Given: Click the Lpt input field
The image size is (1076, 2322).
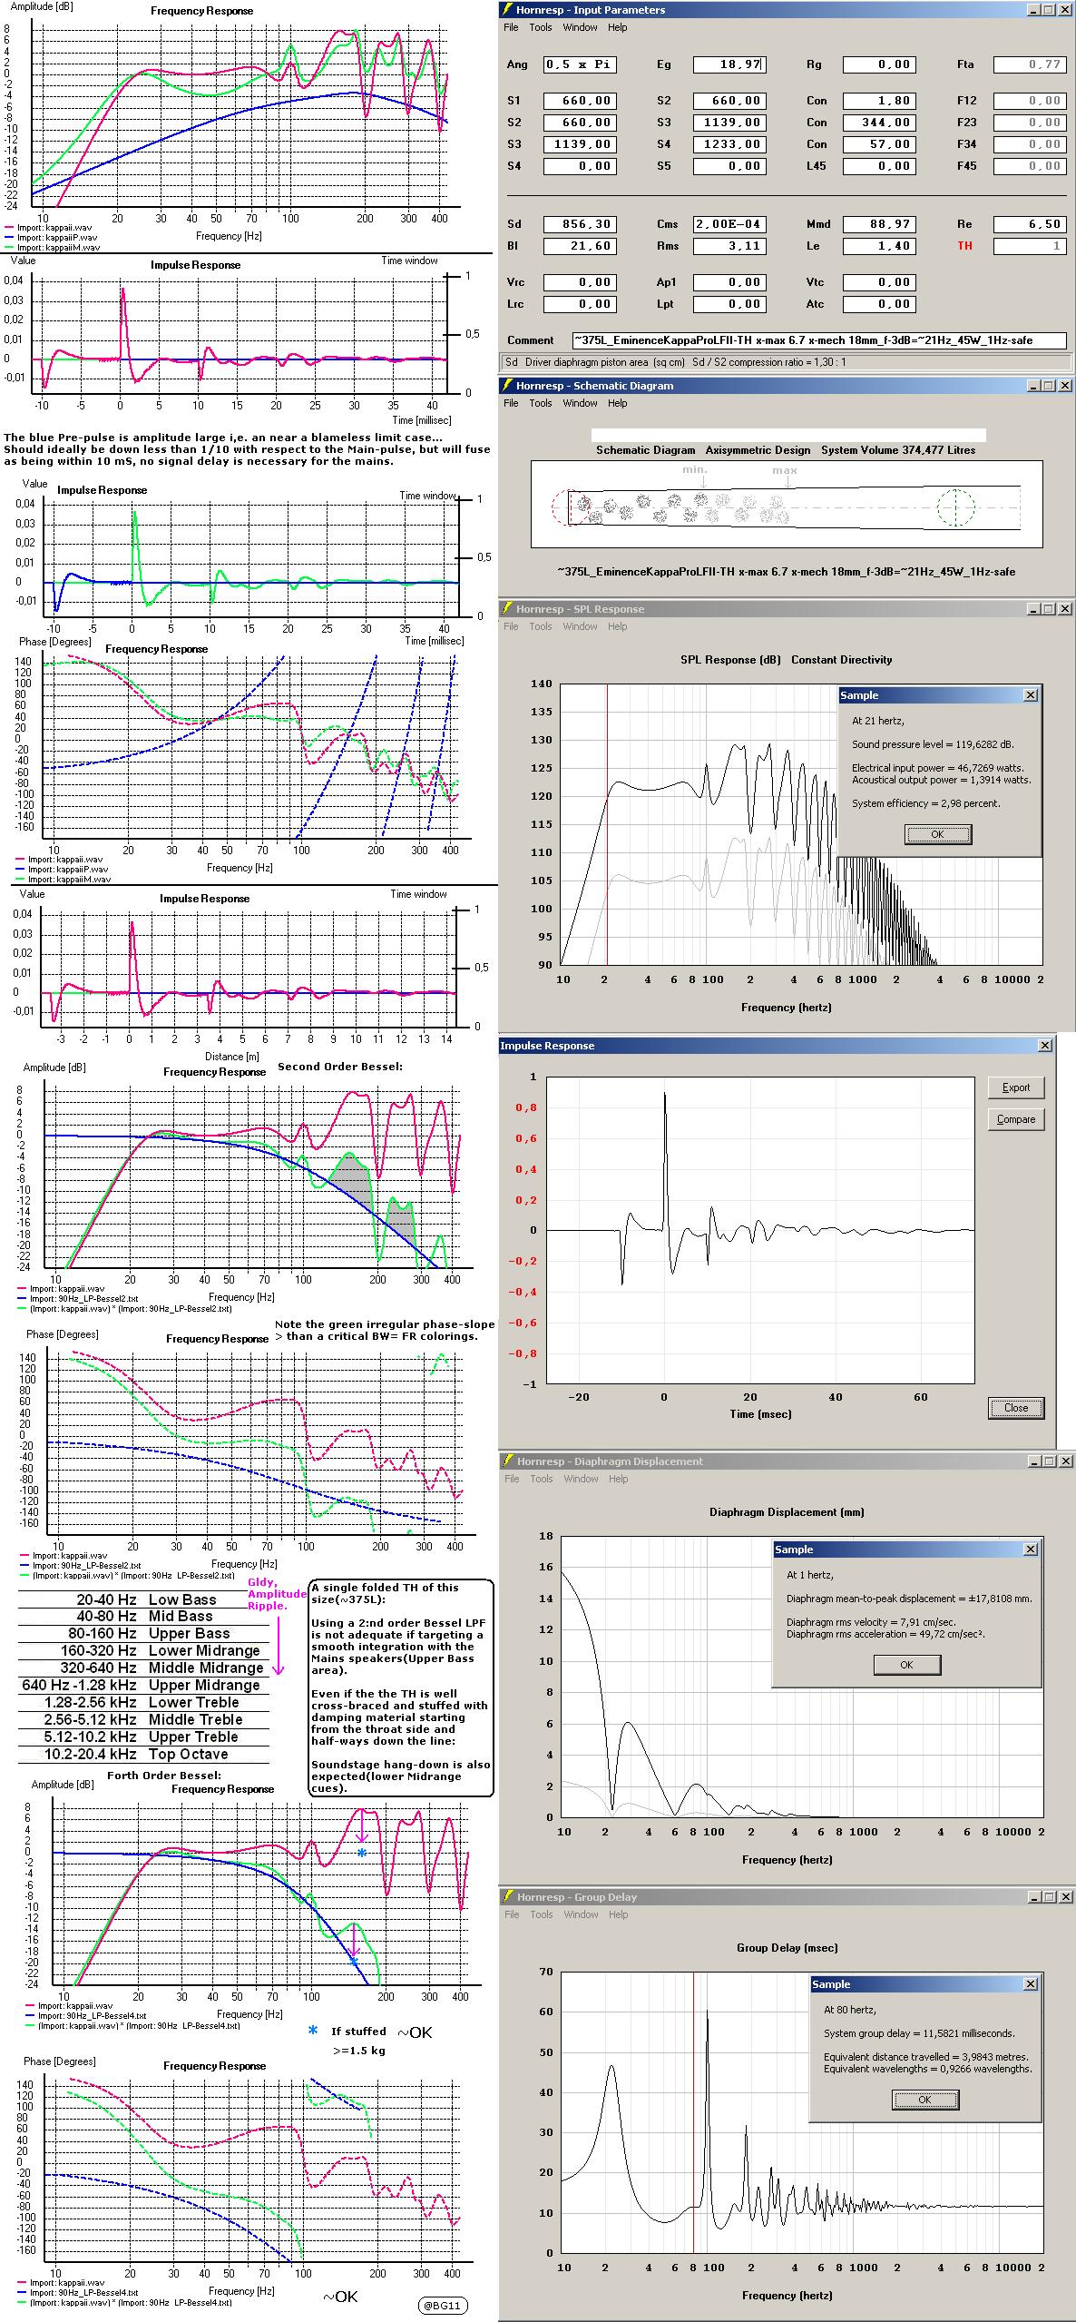Looking at the screenshot, I should (729, 304).
